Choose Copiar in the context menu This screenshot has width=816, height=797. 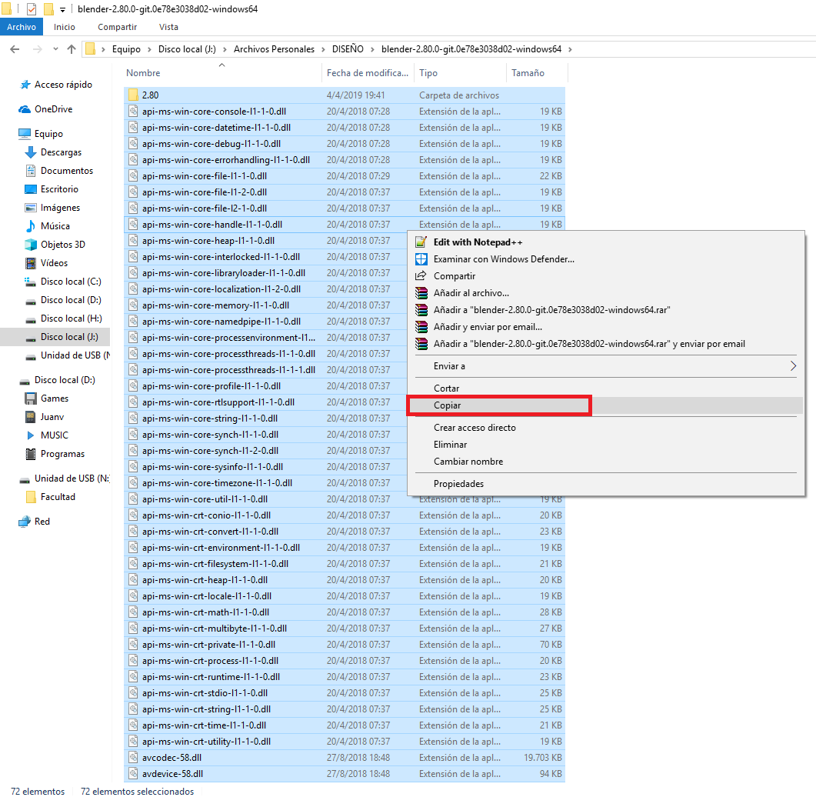point(605,405)
